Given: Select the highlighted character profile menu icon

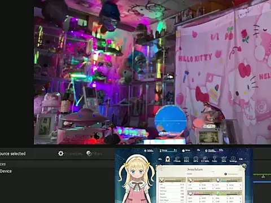Looking at the screenshot, I should [168, 159].
